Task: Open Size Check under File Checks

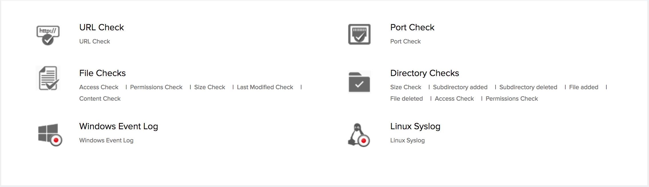Action: (x=210, y=87)
